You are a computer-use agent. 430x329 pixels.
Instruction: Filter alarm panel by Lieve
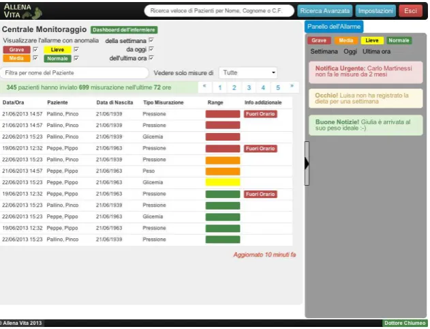tap(372, 40)
